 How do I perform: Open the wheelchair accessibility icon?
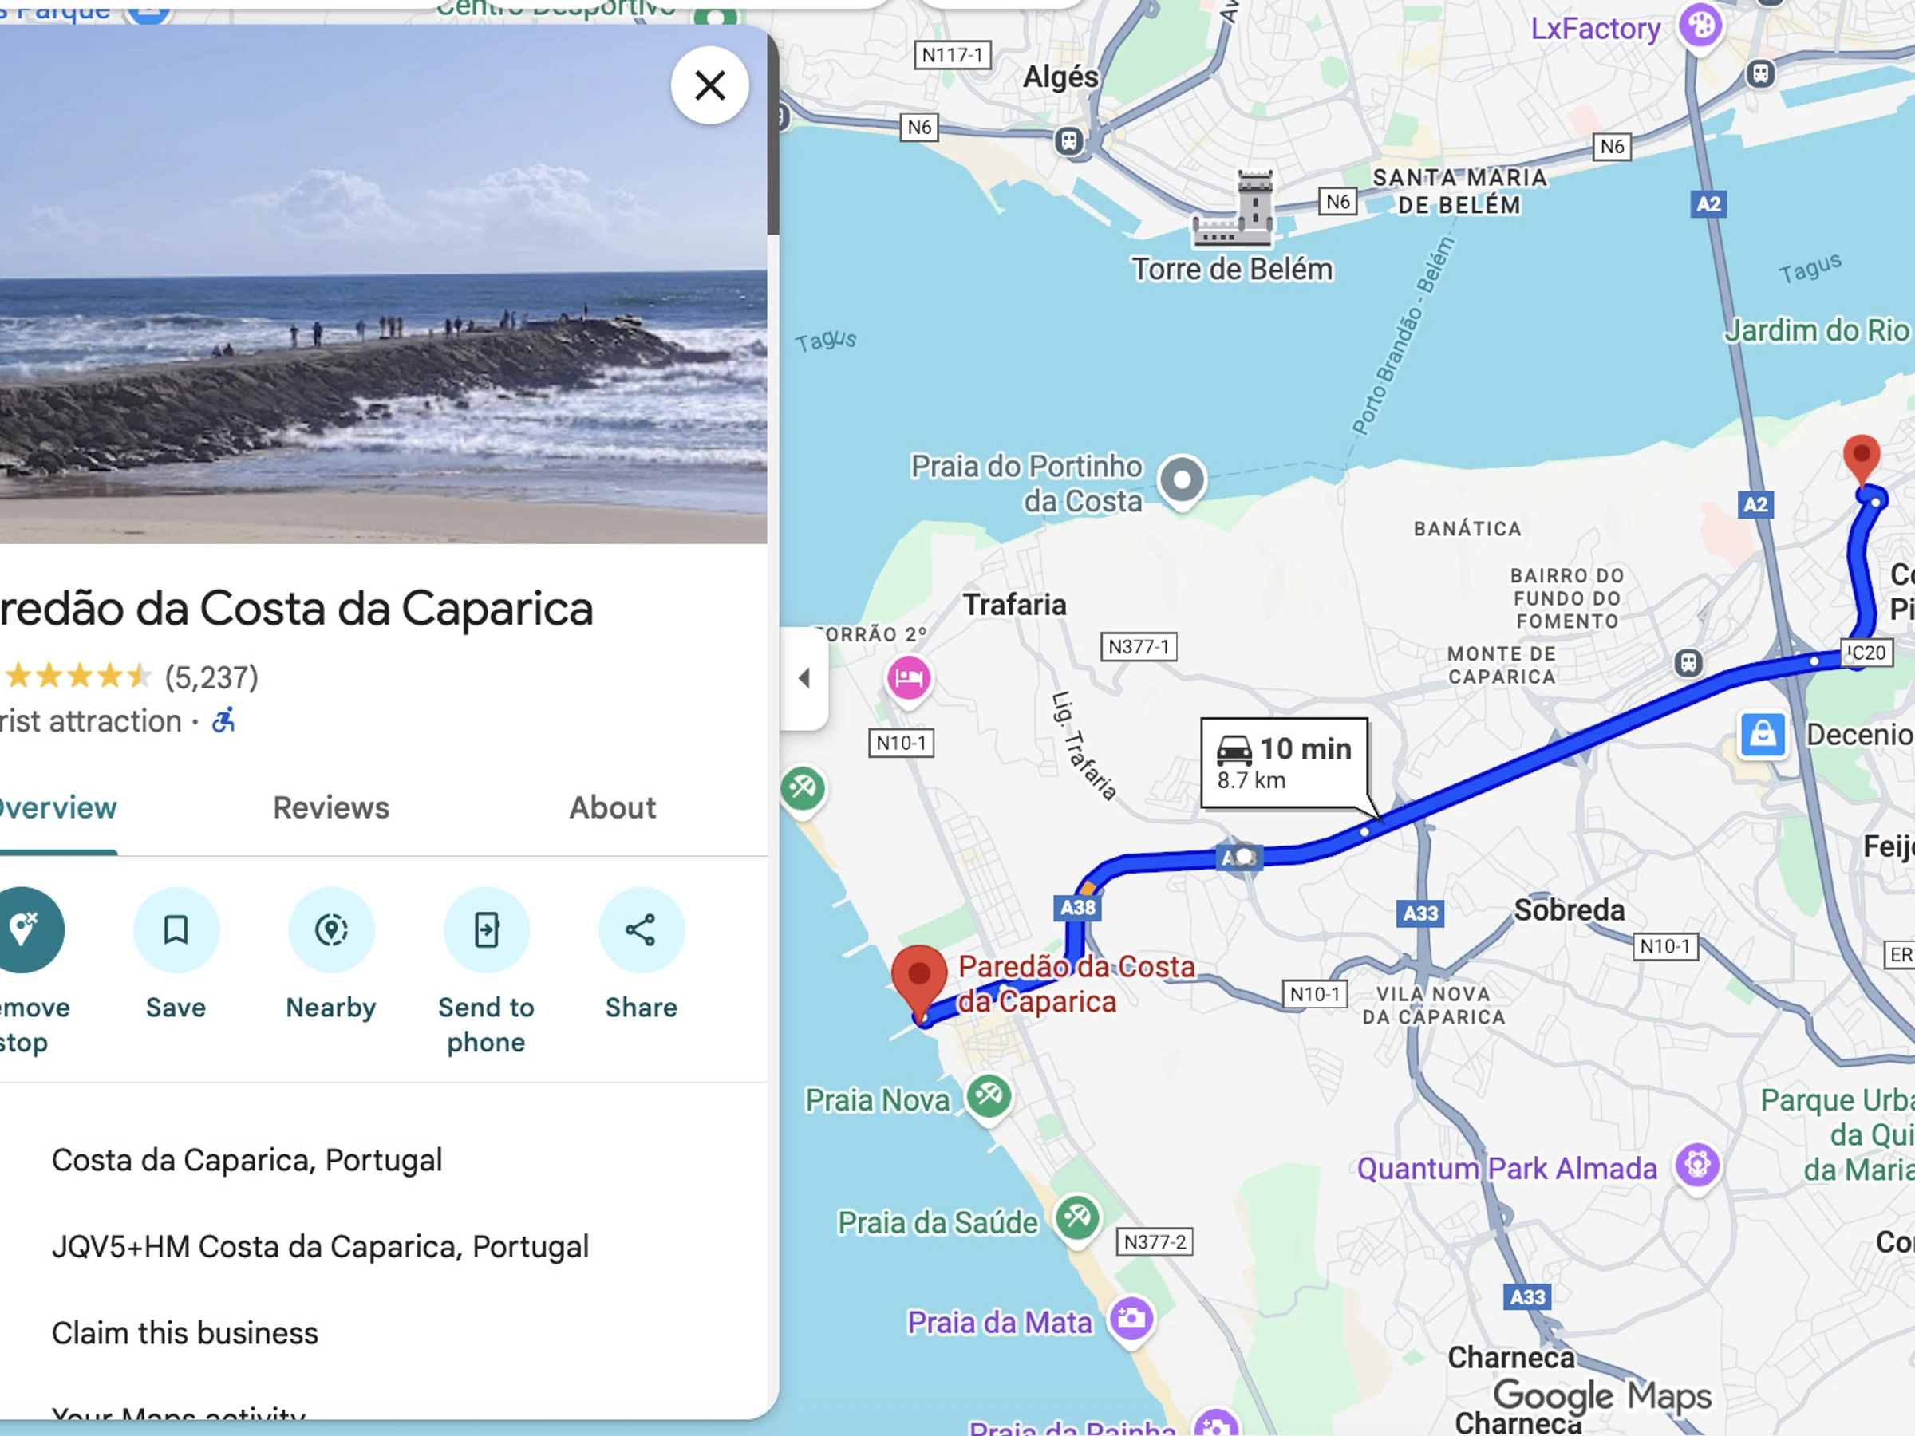point(223,720)
